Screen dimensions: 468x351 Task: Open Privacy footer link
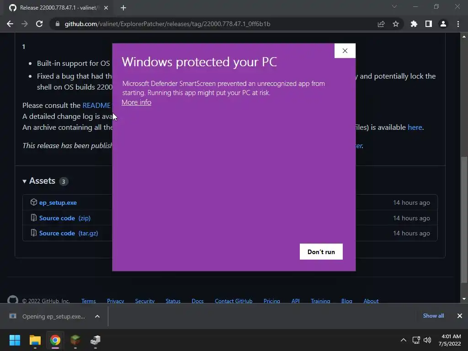coord(116,301)
